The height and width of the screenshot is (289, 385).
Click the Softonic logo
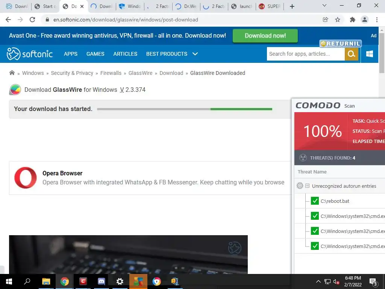29,54
